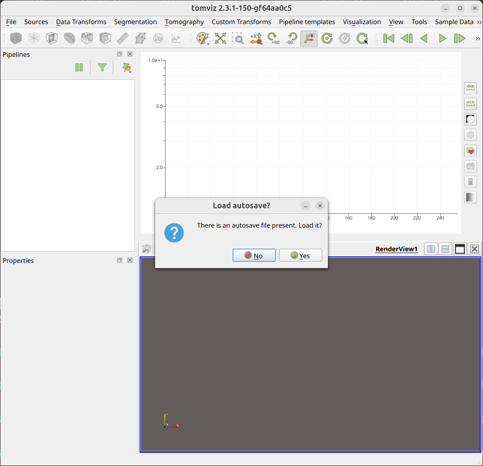Split RenderView1 horizontally

(x=431, y=249)
